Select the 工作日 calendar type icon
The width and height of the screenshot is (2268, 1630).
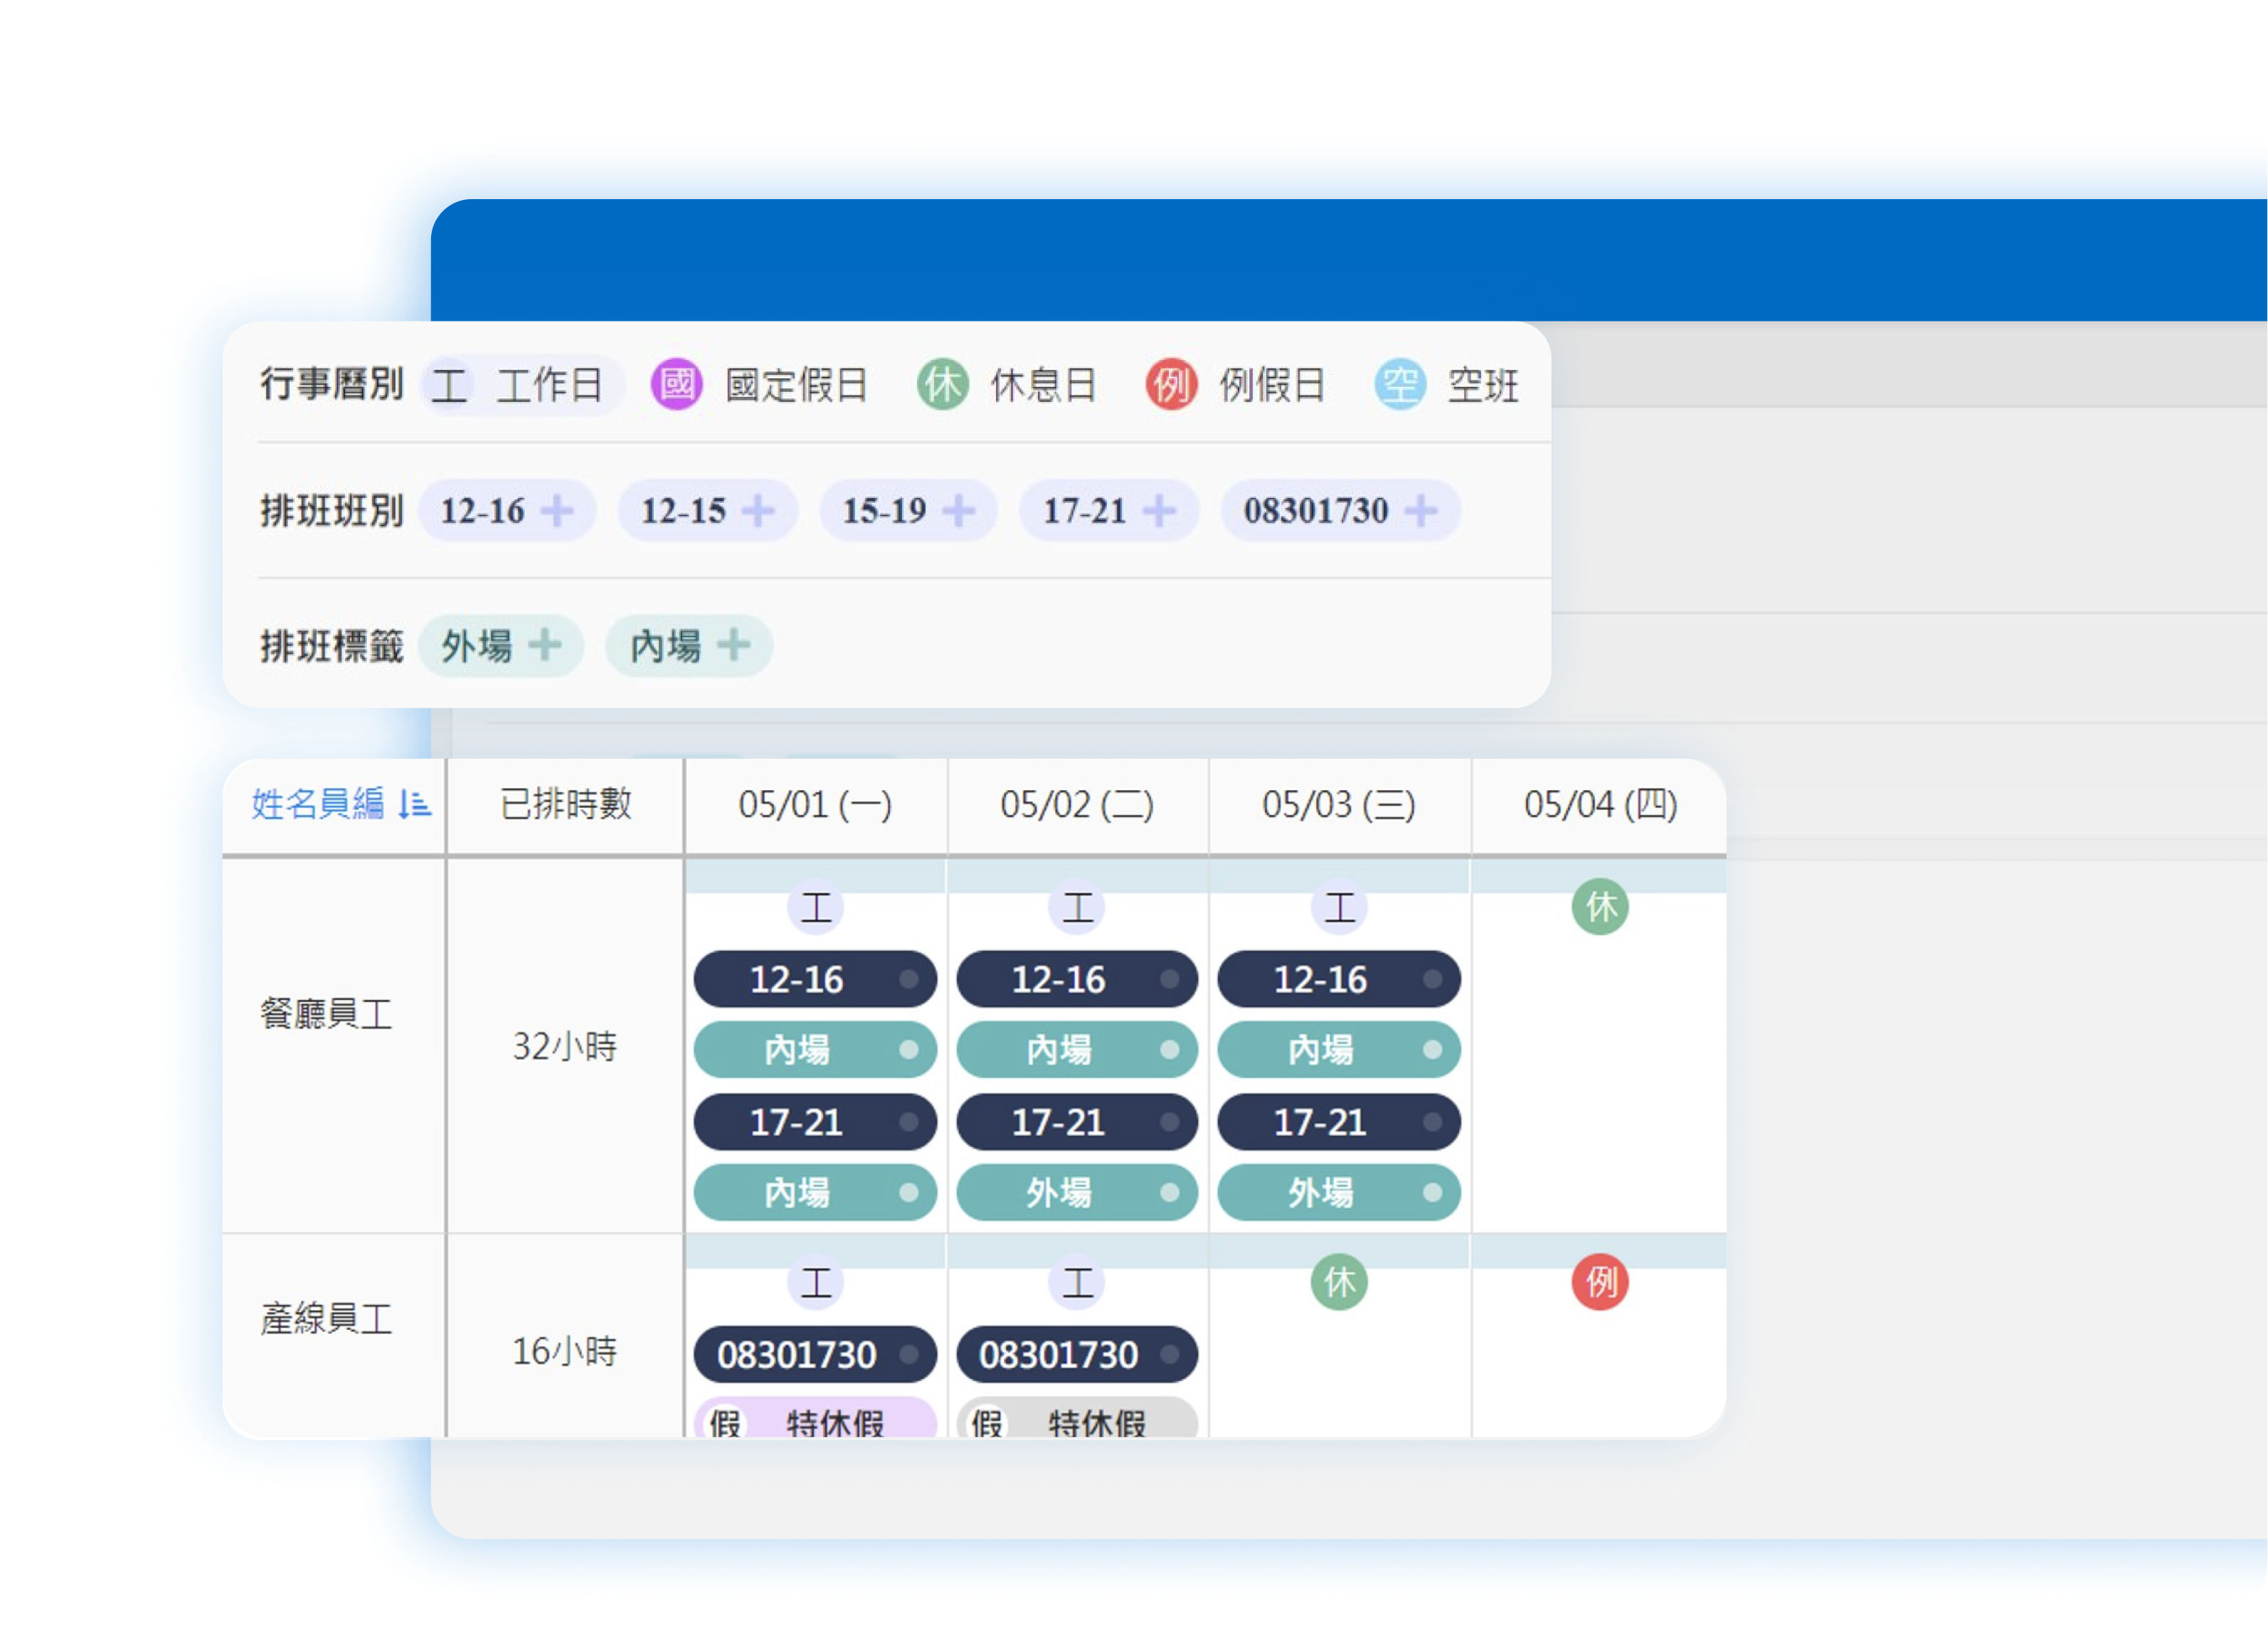coord(449,385)
